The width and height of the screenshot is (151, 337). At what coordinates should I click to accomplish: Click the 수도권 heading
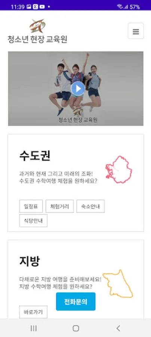pyautogui.click(x=35, y=156)
